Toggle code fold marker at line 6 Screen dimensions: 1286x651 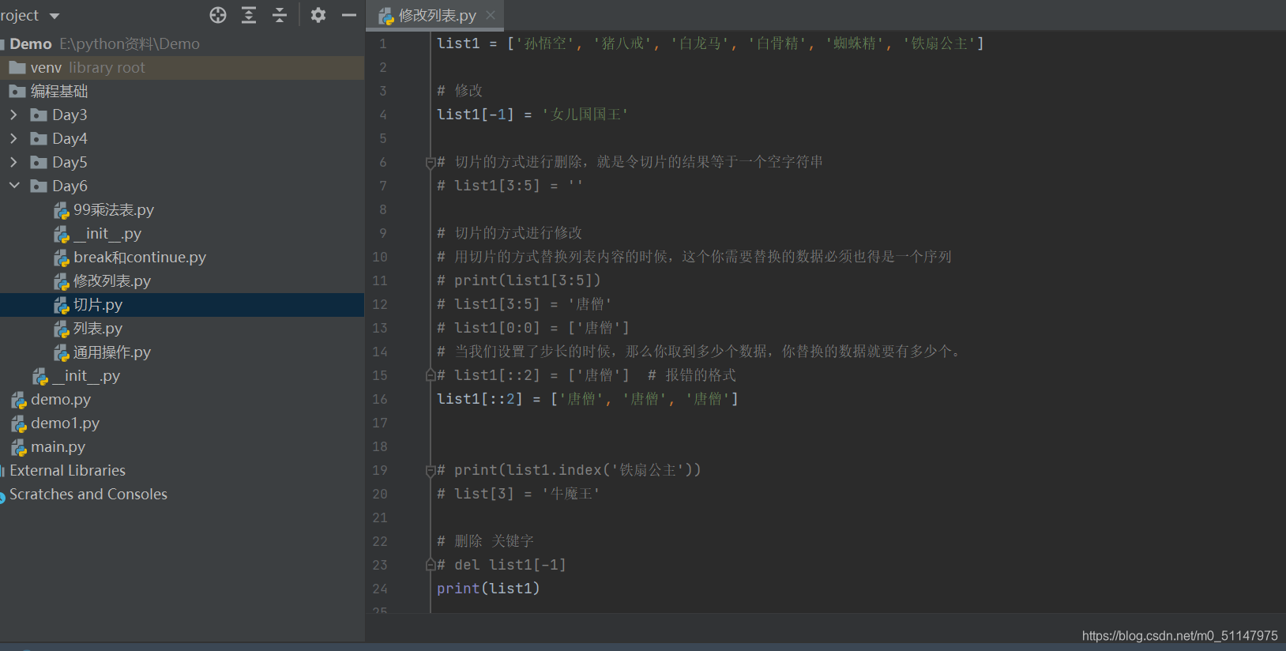[431, 163]
